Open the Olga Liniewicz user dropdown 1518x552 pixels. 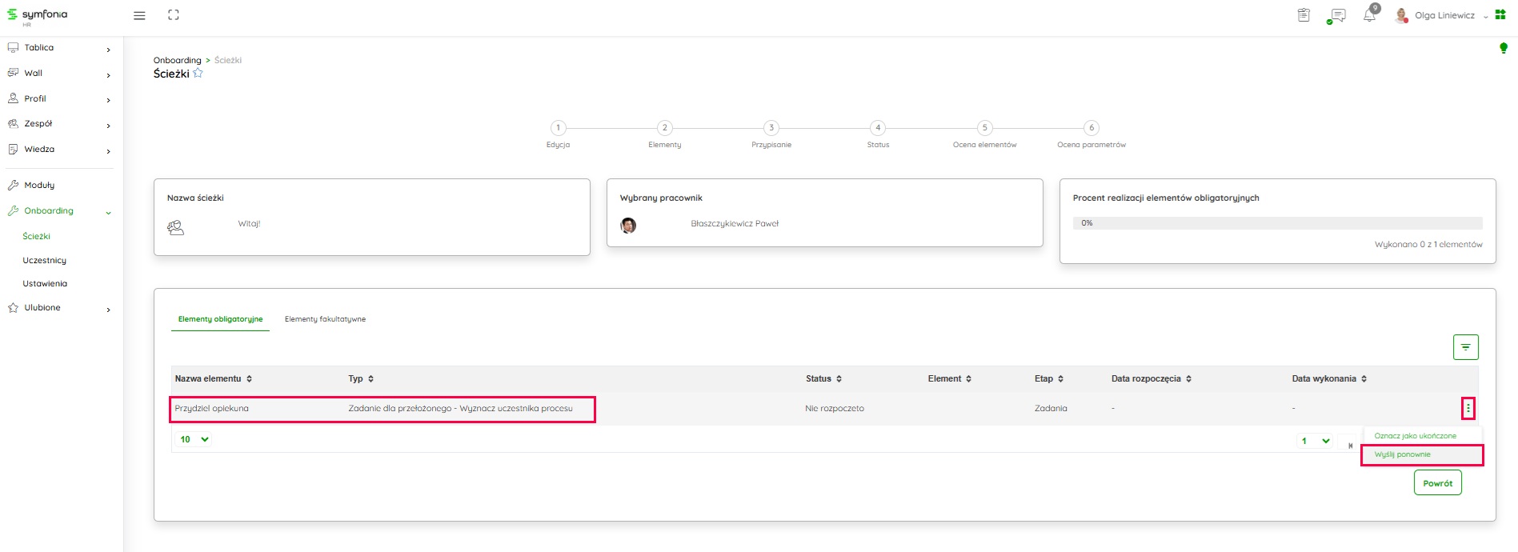pos(1444,15)
